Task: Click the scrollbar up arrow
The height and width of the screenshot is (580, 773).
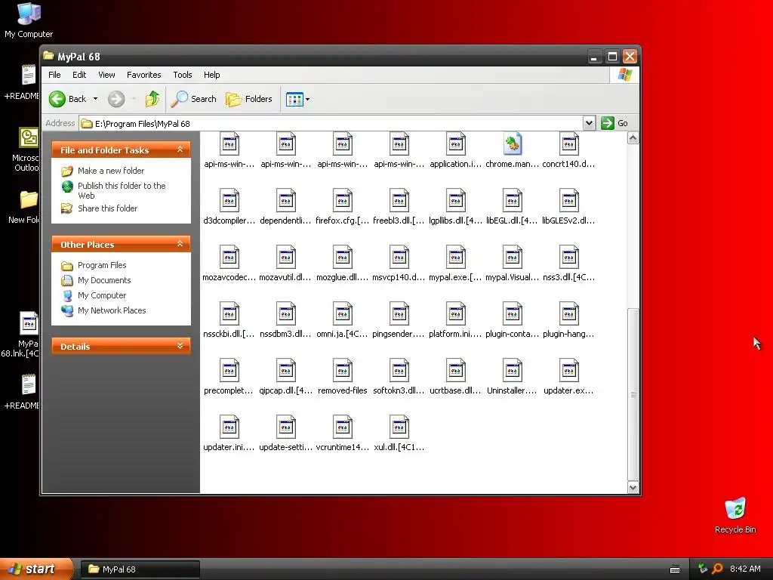Action: point(633,138)
